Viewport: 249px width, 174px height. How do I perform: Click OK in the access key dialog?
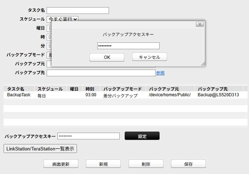107,57
